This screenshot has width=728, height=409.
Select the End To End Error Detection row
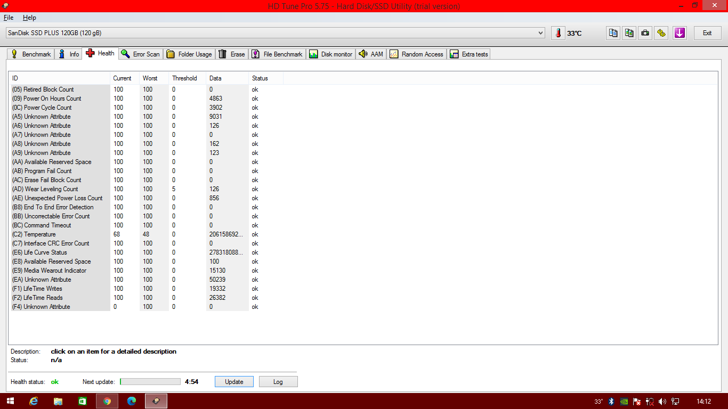(x=147, y=207)
